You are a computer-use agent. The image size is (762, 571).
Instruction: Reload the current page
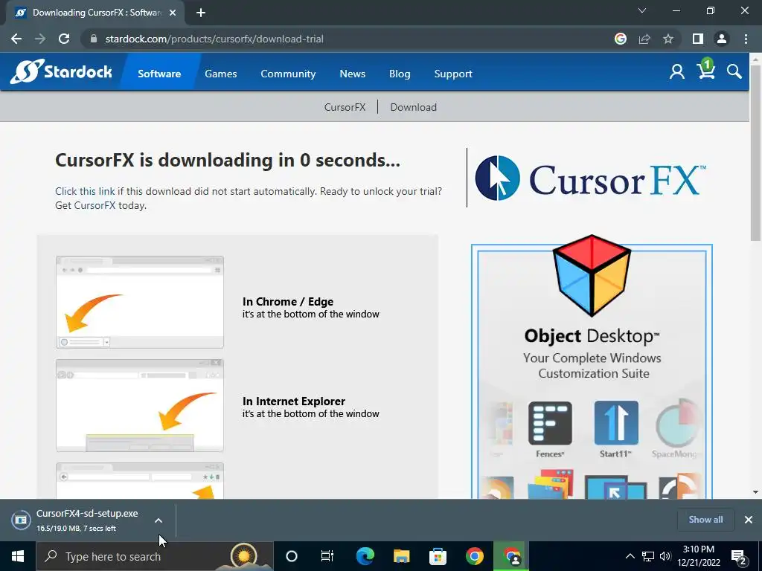(x=64, y=39)
